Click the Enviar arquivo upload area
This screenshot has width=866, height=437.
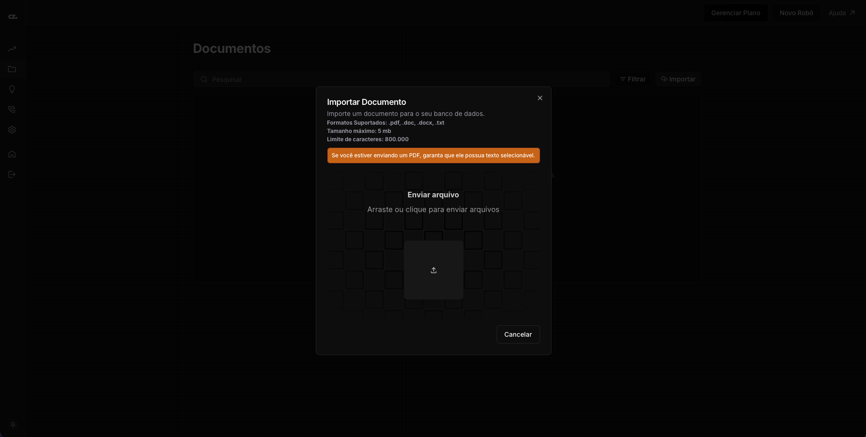(x=433, y=202)
